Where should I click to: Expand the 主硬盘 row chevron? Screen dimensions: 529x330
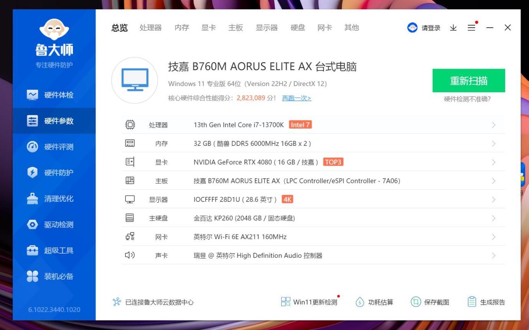pos(494,218)
